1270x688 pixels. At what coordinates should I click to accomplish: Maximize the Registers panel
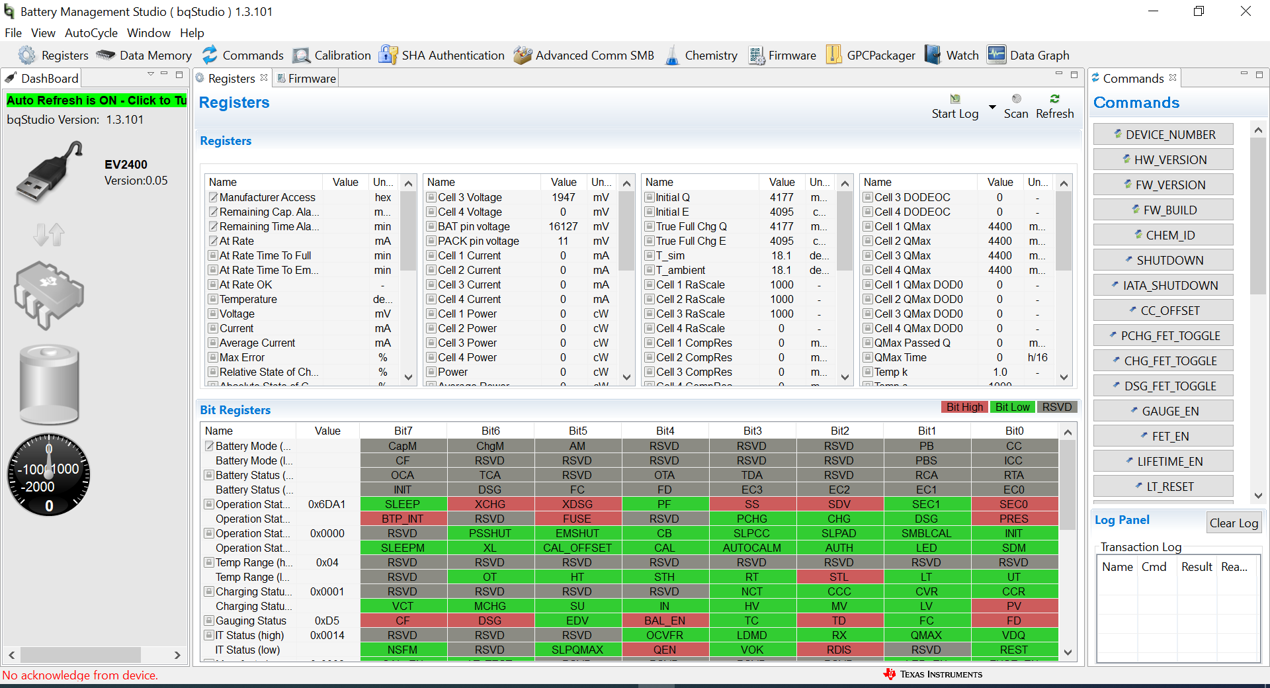pyautogui.click(x=1074, y=75)
